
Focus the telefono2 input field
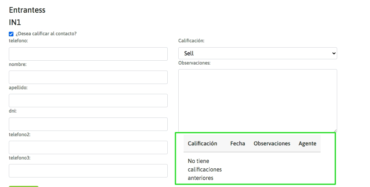click(x=88, y=147)
